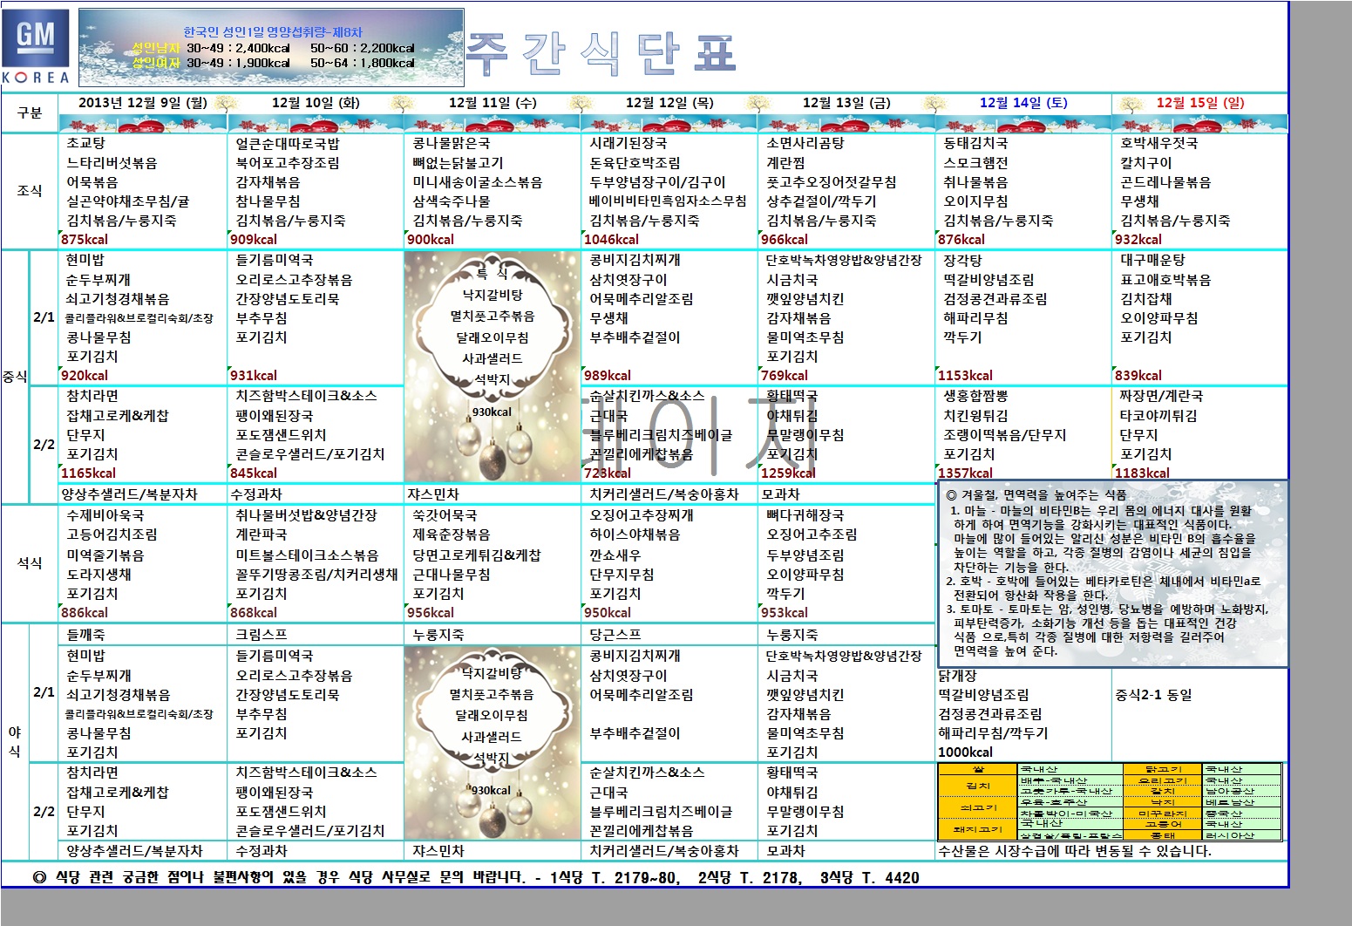Select the '12월 11일 (수)' date header
Screen dimensions: 1352x926
493,103
